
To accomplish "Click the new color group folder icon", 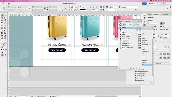I will 134,68.
